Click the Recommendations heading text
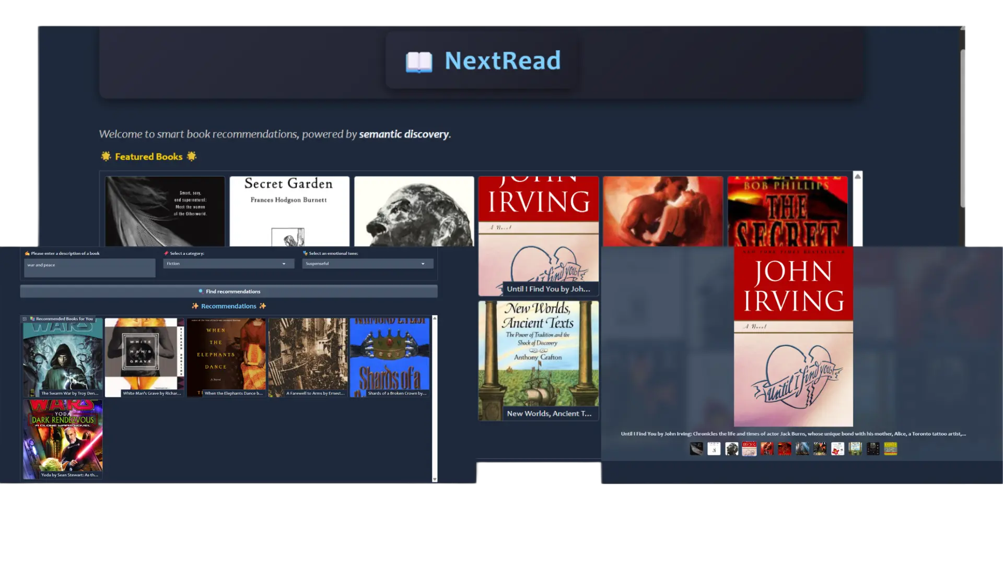The height and width of the screenshot is (564, 1003). (x=229, y=306)
